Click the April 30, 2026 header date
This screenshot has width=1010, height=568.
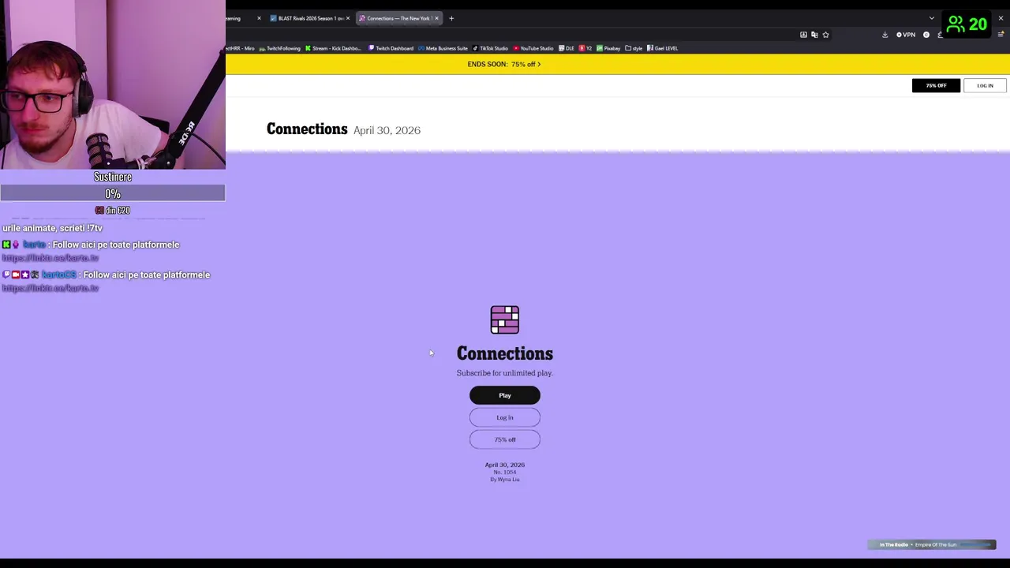[387, 130]
